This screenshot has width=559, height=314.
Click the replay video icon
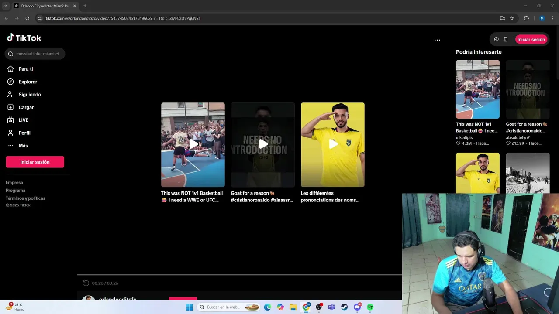(x=86, y=283)
